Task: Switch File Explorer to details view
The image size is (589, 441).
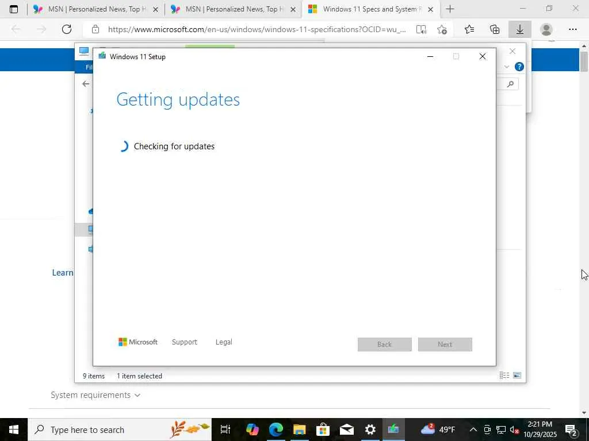Action: [504, 376]
